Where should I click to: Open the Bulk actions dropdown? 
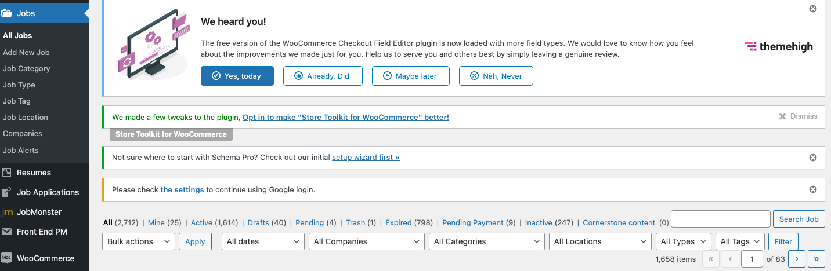point(139,241)
